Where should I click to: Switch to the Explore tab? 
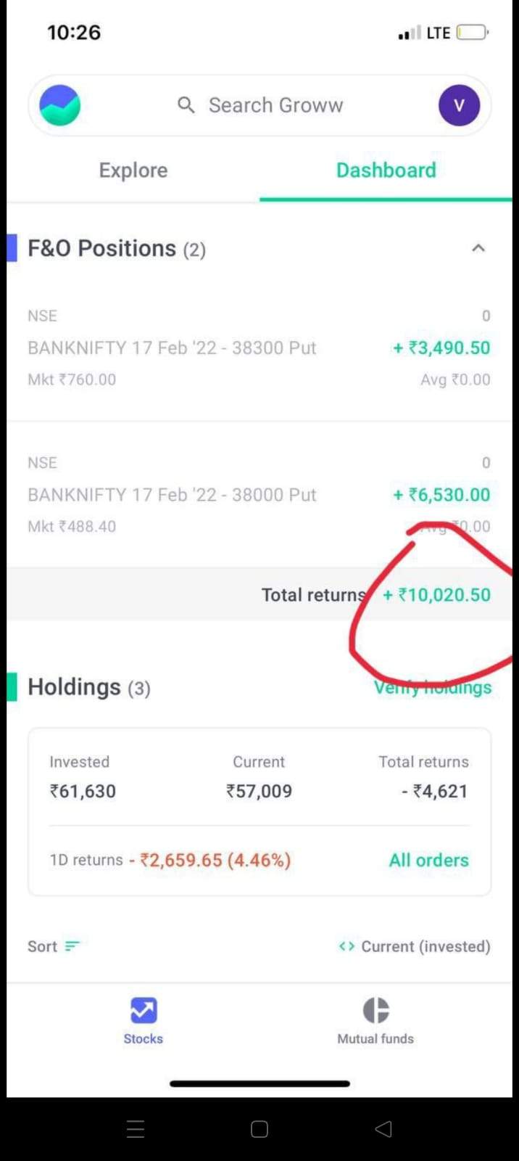pyautogui.click(x=133, y=171)
